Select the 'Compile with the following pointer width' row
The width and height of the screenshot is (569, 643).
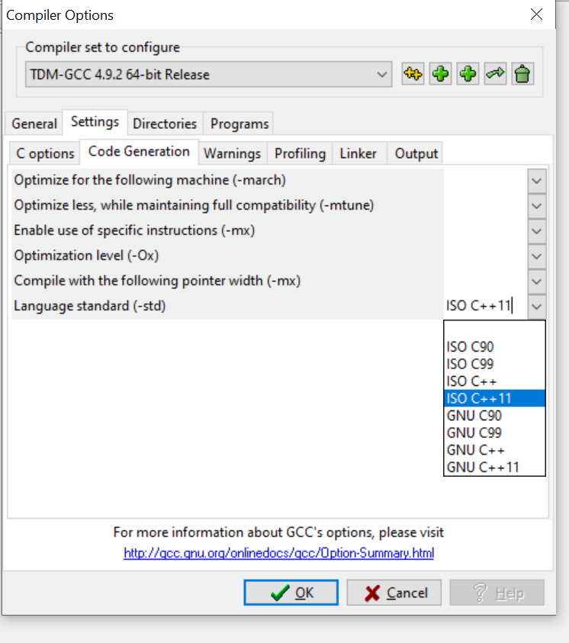click(x=227, y=281)
